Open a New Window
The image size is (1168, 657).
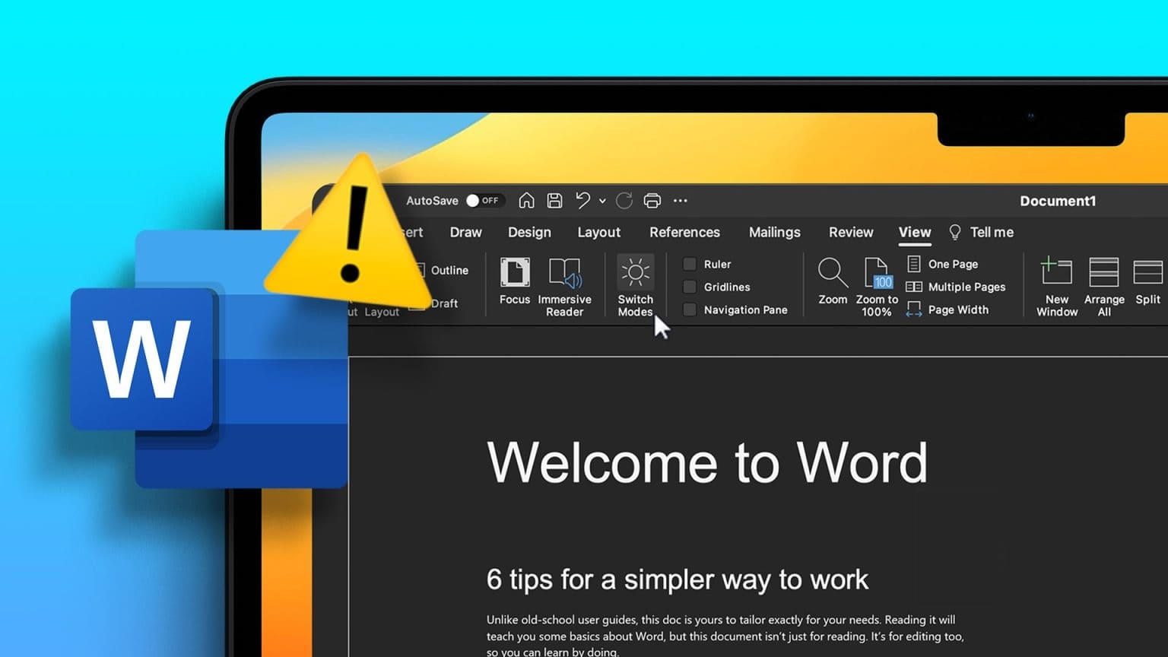pyautogui.click(x=1057, y=287)
